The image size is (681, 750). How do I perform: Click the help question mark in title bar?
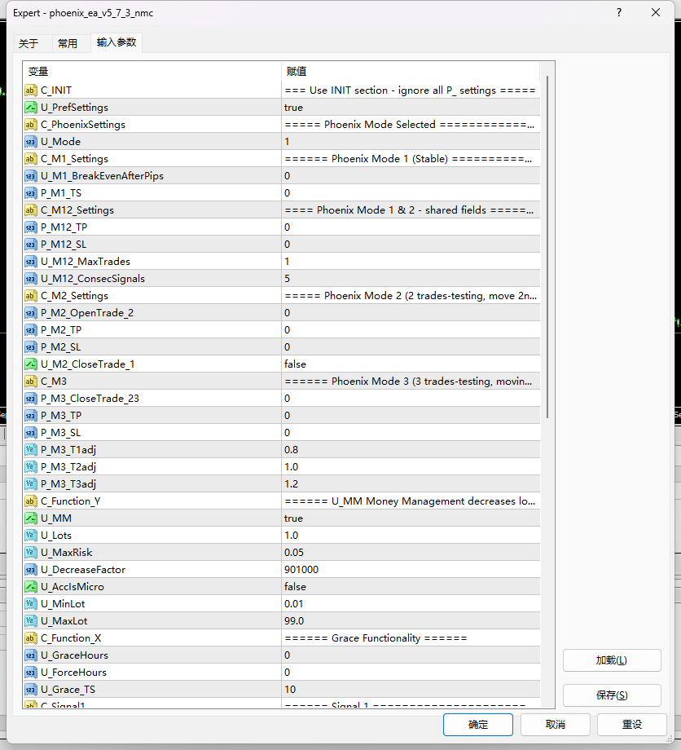(x=619, y=13)
